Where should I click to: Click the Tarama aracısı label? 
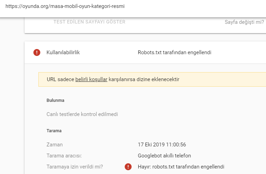[64, 156]
